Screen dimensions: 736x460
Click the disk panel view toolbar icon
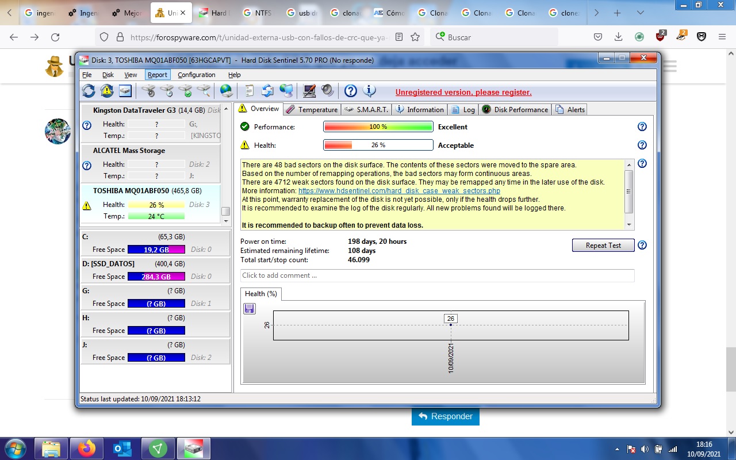[125, 91]
